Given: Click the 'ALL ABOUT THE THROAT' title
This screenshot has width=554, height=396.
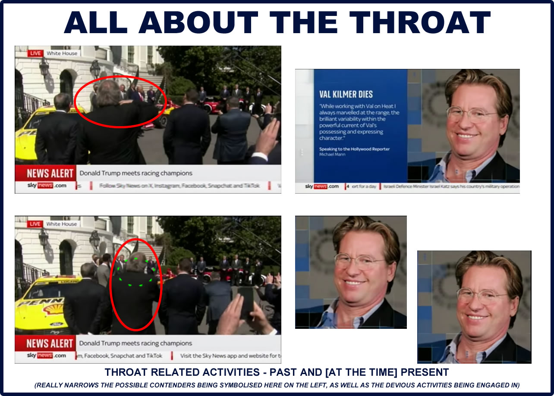Looking at the screenshot, I should [277, 22].
